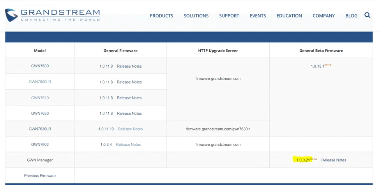Screen dimensions: 380x185
Task: Open the COMPANY menu
Action: click(323, 16)
